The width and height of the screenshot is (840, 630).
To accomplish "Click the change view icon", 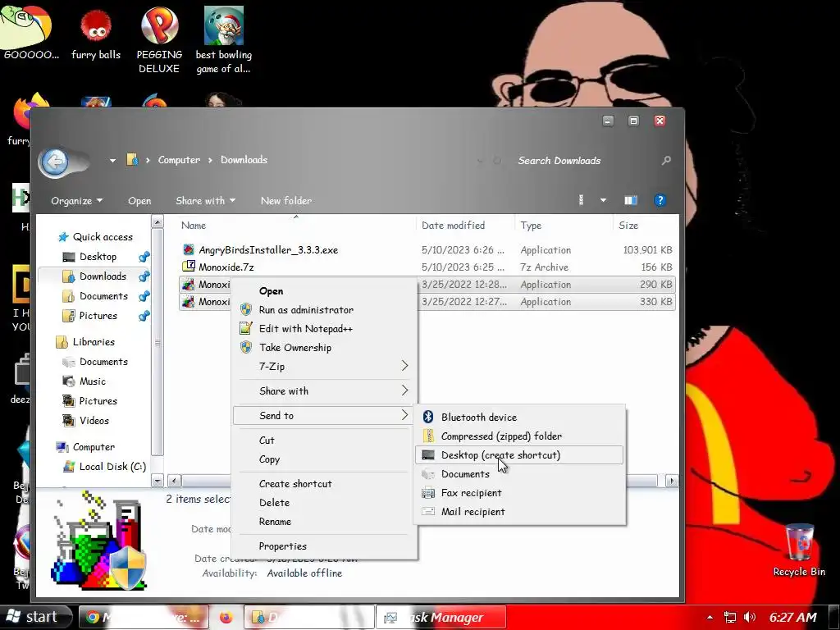I will pyautogui.click(x=582, y=200).
